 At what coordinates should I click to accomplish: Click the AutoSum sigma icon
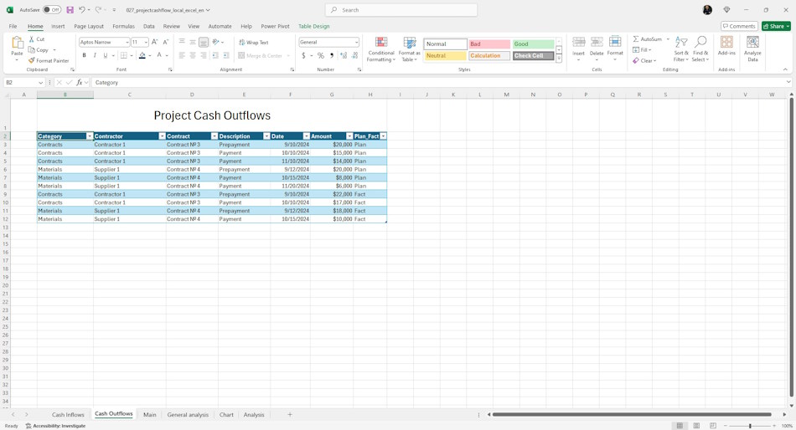[636, 39]
